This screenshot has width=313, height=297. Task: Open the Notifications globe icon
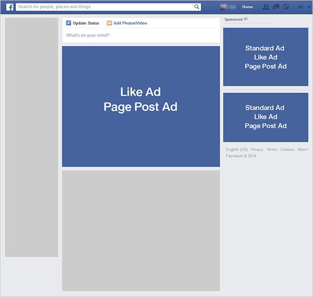click(x=286, y=7)
